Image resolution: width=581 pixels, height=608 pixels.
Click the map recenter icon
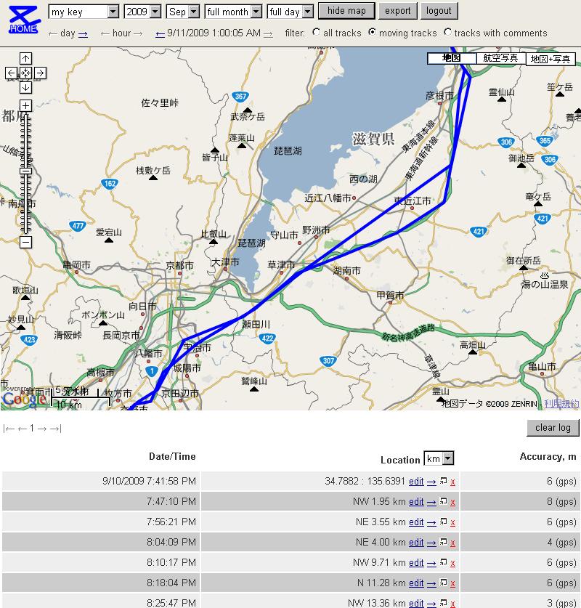coord(25,73)
